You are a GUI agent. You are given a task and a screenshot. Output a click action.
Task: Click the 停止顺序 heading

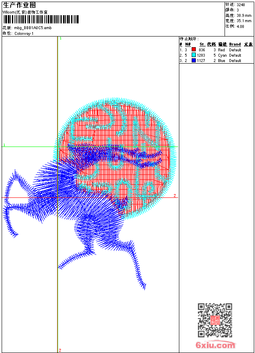click(189, 39)
